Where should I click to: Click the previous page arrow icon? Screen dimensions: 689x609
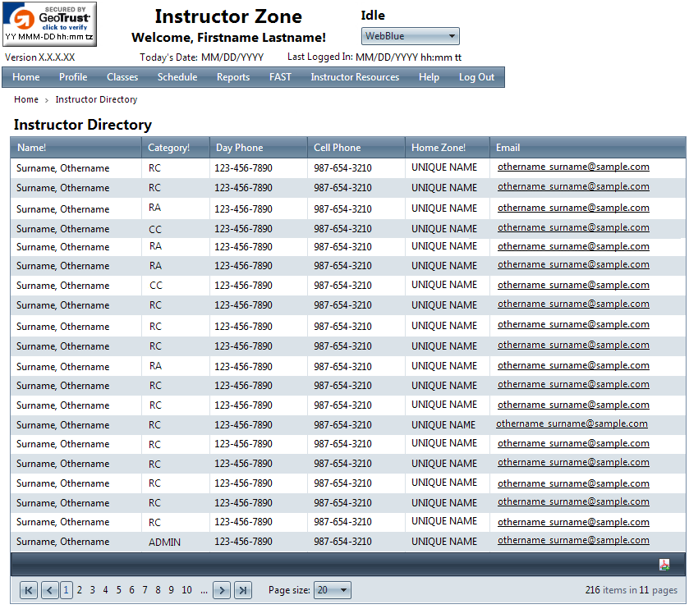[49, 589]
